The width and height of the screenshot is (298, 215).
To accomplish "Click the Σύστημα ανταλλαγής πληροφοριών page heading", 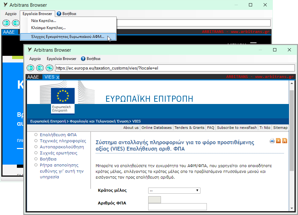I will (175, 145).
